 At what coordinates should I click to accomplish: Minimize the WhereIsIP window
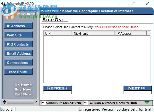pyautogui.click(x=121, y=4)
